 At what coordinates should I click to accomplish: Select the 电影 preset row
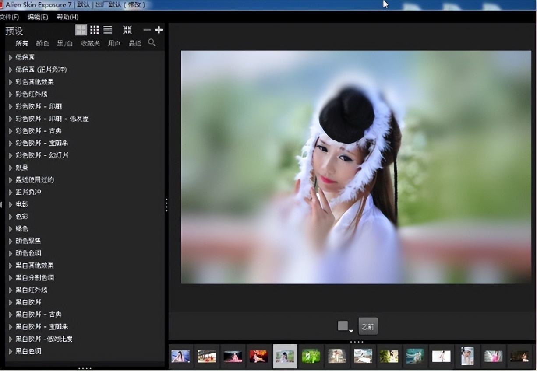[x=85, y=204]
